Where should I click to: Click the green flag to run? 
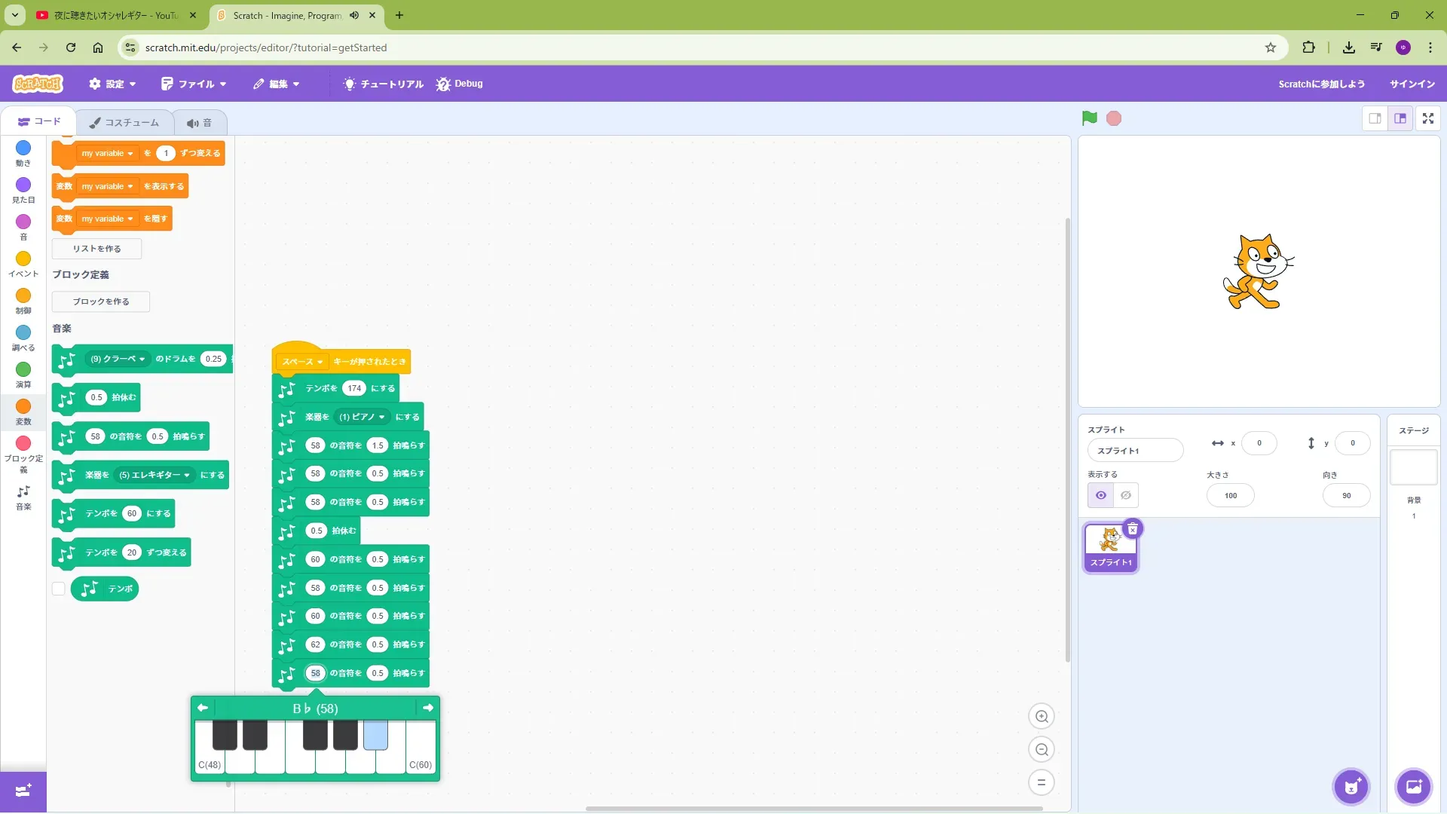pyautogui.click(x=1089, y=118)
